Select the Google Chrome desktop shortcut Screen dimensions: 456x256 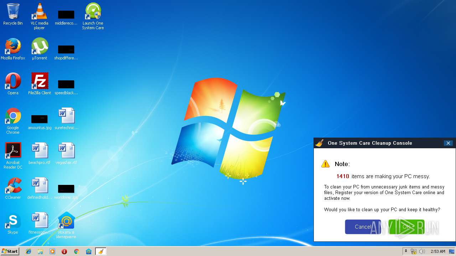(13, 121)
